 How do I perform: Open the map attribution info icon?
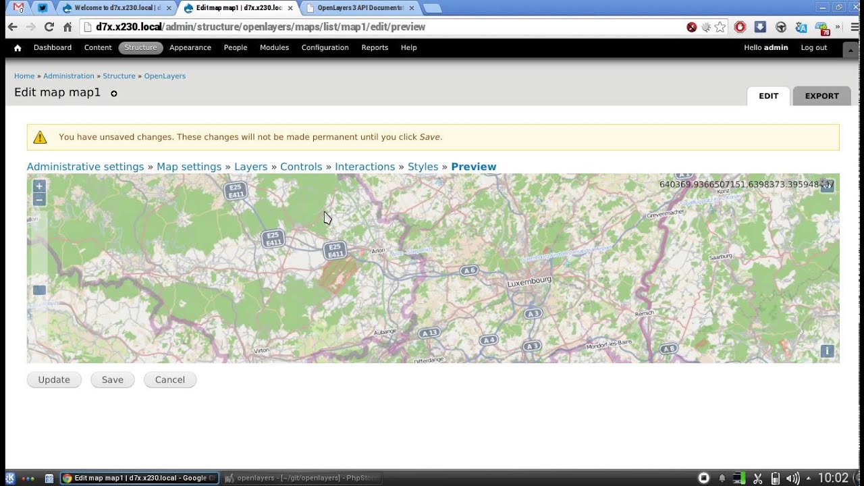pos(827,351)
